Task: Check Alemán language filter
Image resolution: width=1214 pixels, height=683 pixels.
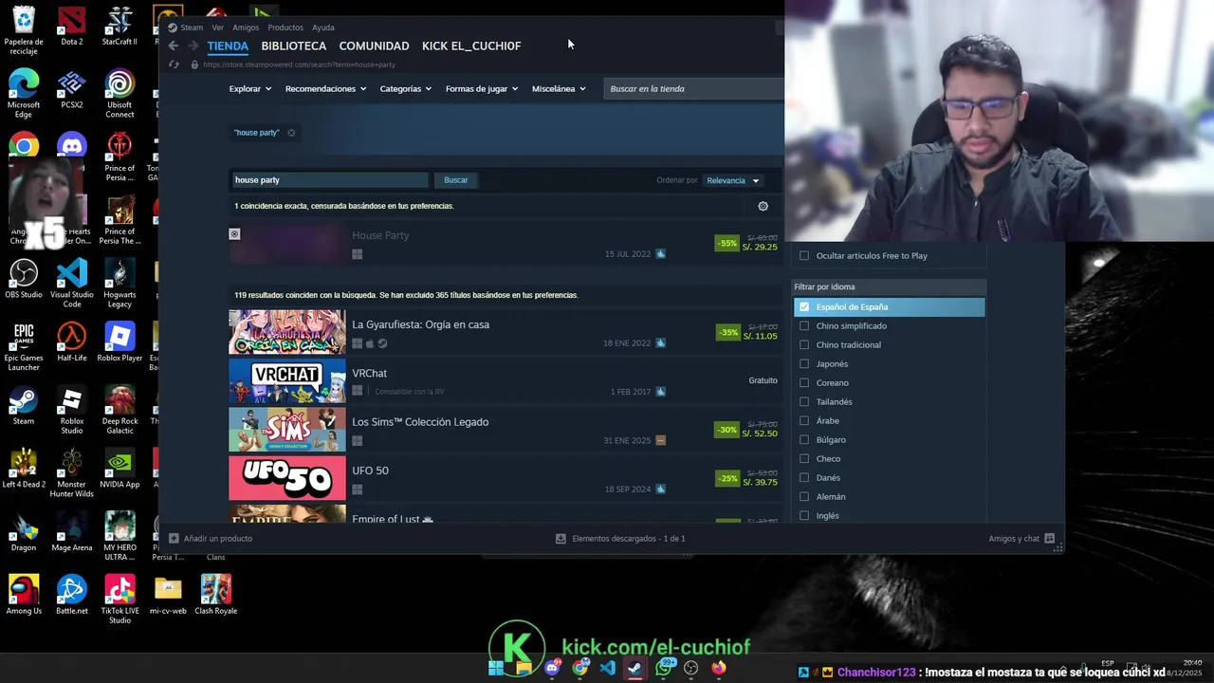Action: tap(804, 496)
